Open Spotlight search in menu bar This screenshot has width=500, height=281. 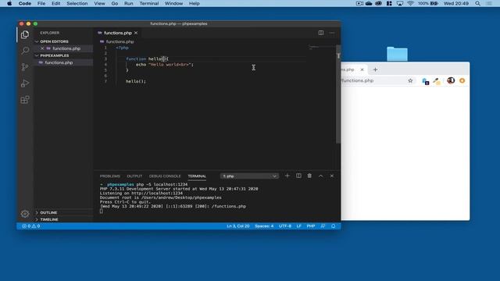pos(477,3)
